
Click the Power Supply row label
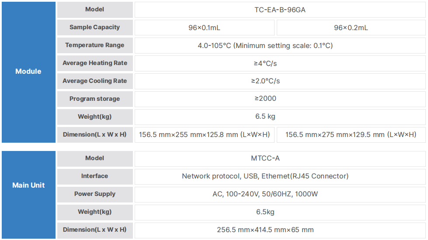point(95,194)
